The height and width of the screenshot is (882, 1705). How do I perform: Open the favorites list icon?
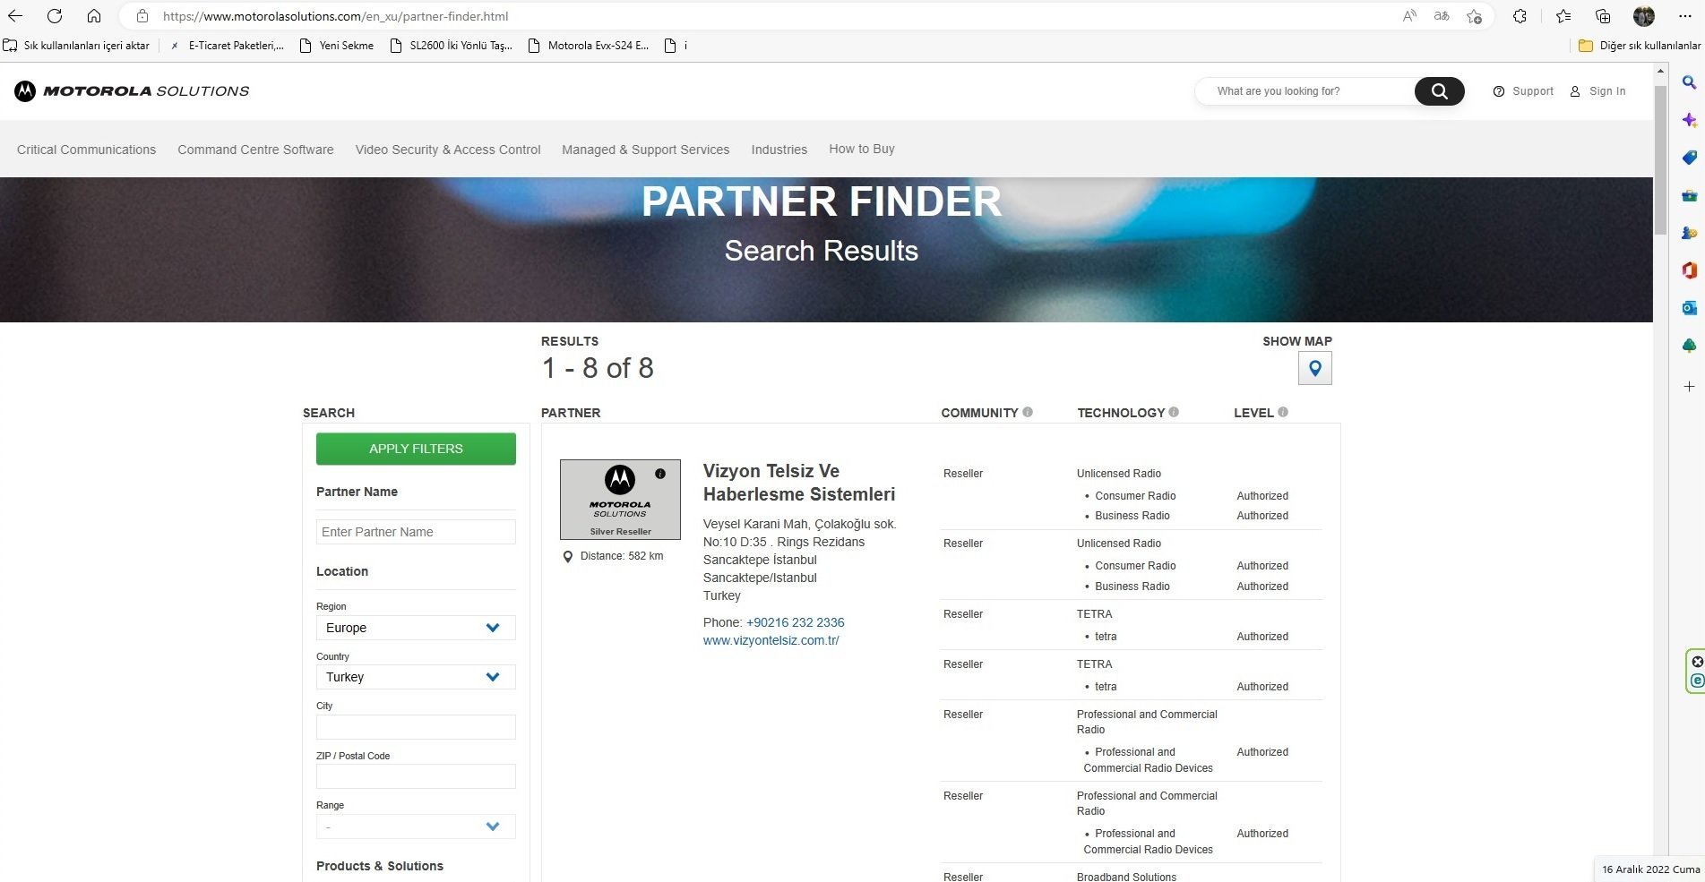point(1563,16)
